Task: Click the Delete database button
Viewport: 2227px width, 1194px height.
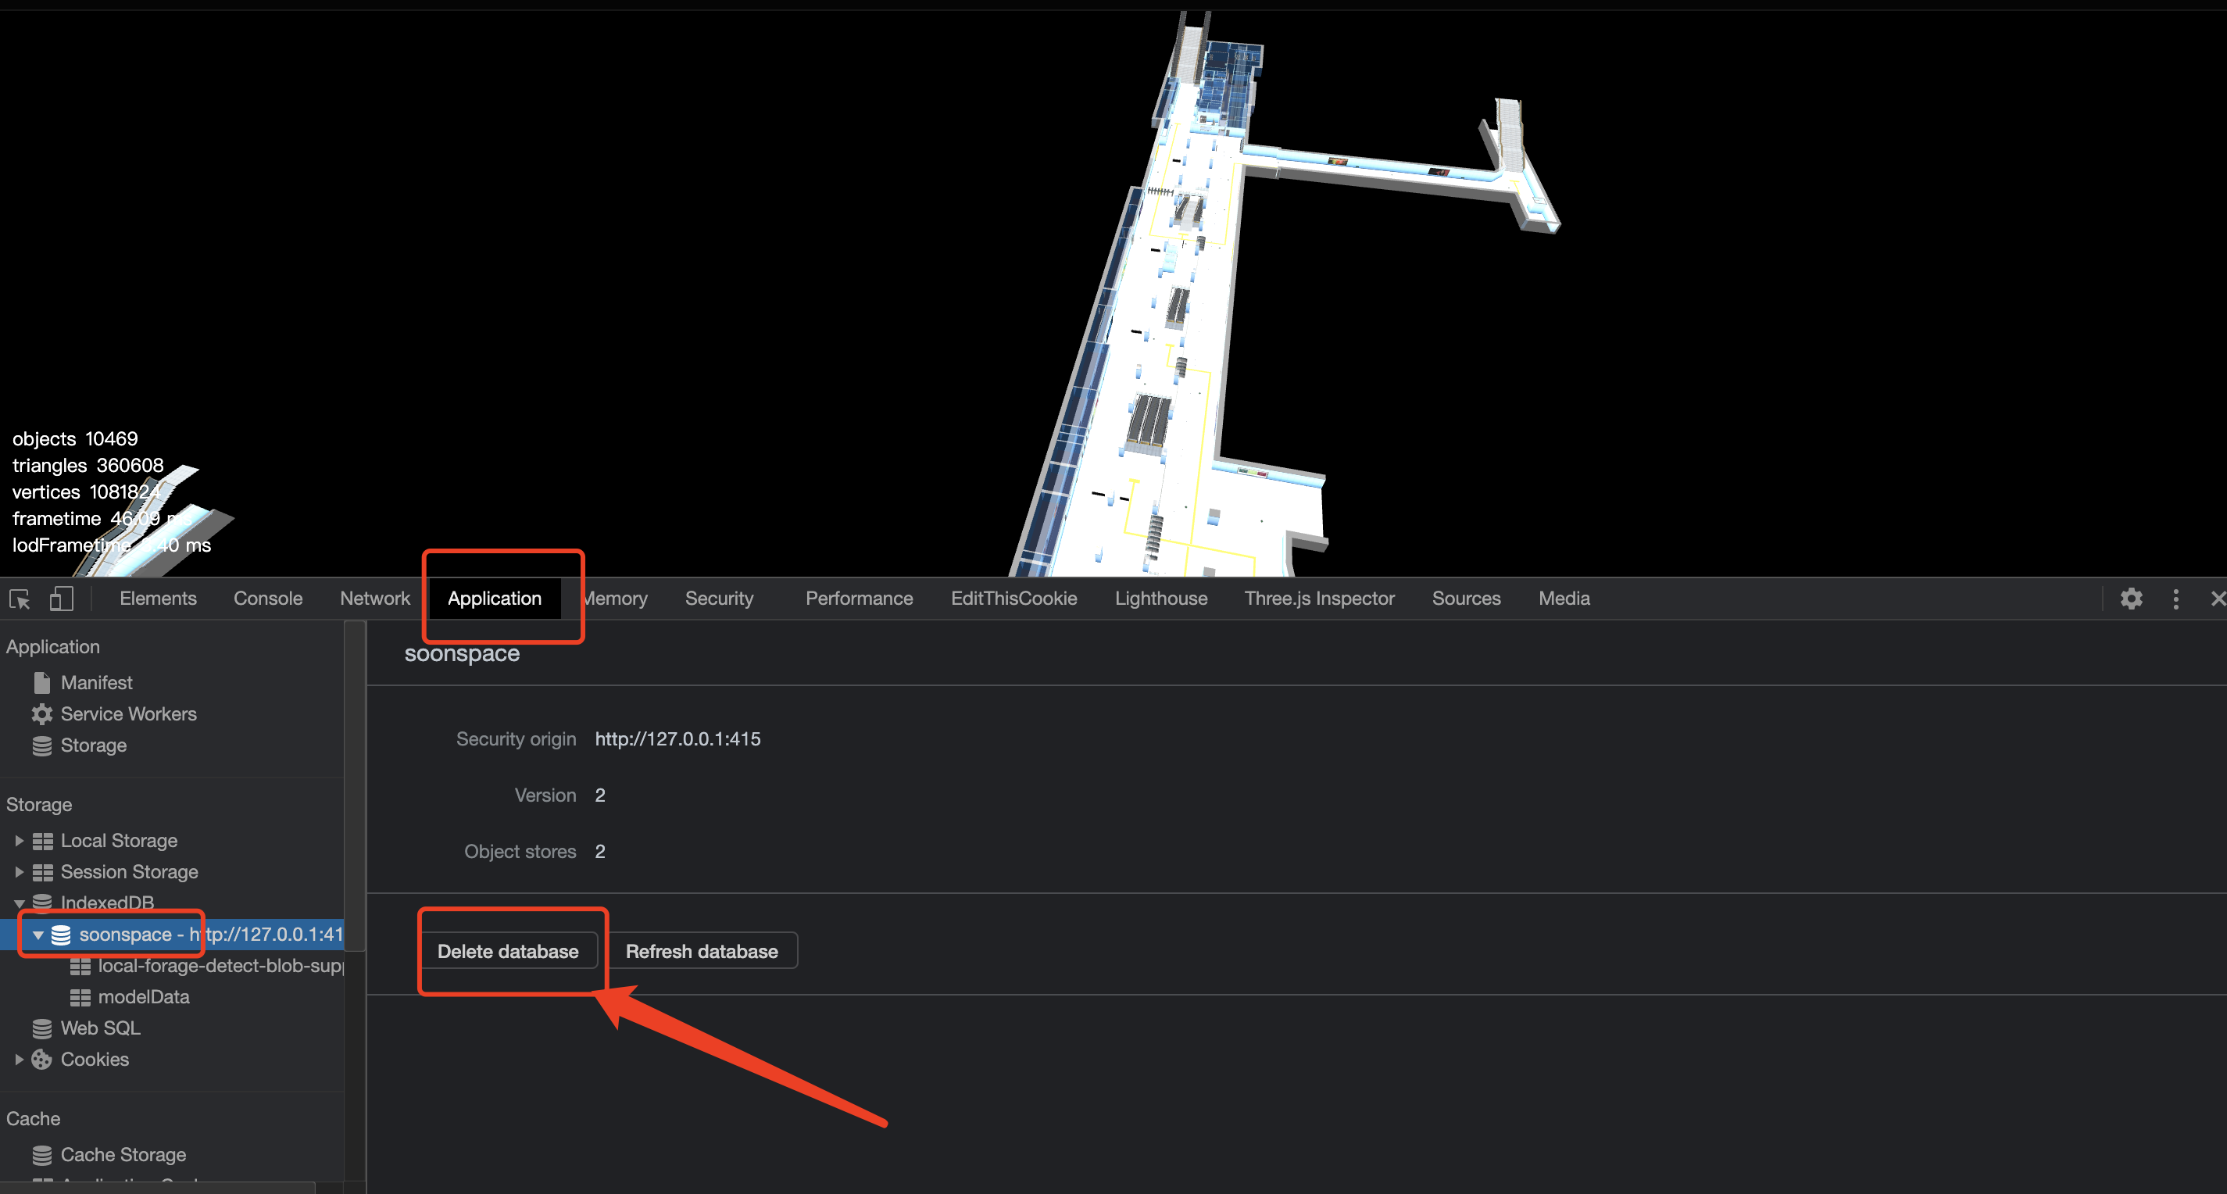Action: [x=507, y=951]
